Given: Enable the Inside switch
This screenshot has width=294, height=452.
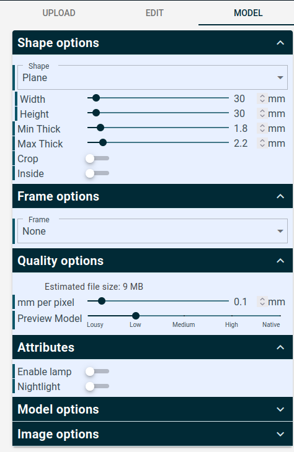Looking at the screenshot, I should (x=97, y=173).
